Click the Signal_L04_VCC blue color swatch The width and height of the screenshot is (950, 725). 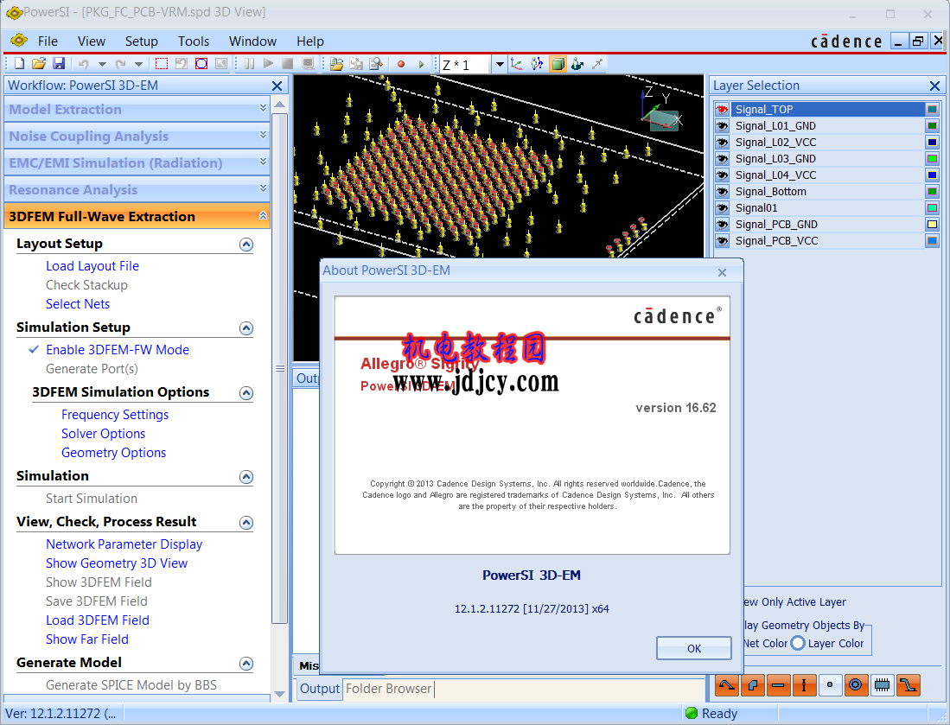pyautogui.click(x=933, y=175)
